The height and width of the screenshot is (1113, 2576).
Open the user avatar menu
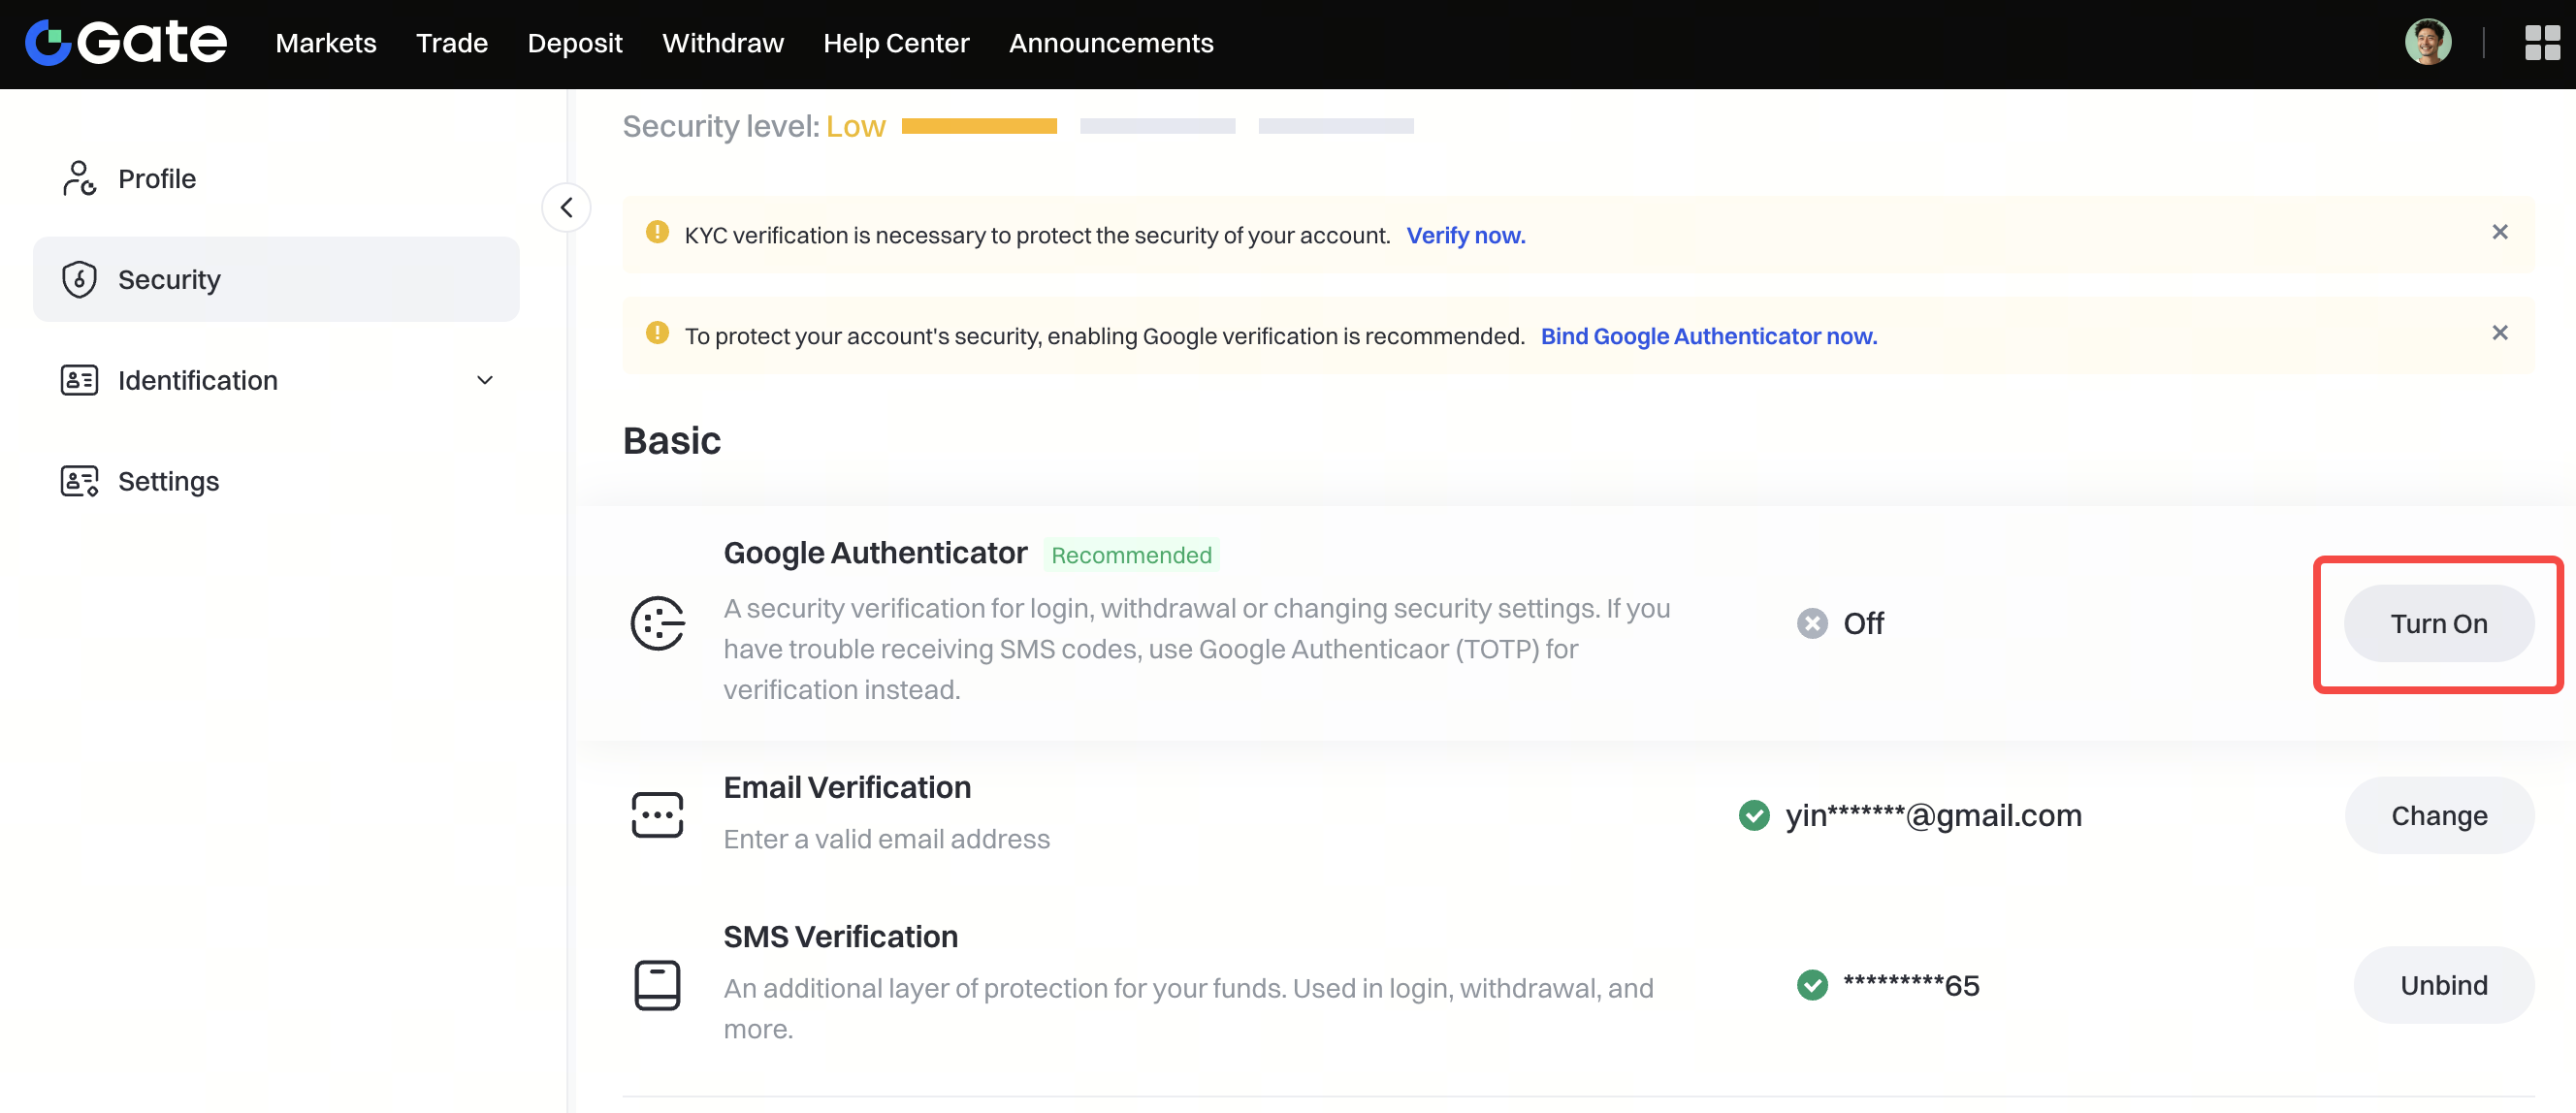tap(2427, 43)
